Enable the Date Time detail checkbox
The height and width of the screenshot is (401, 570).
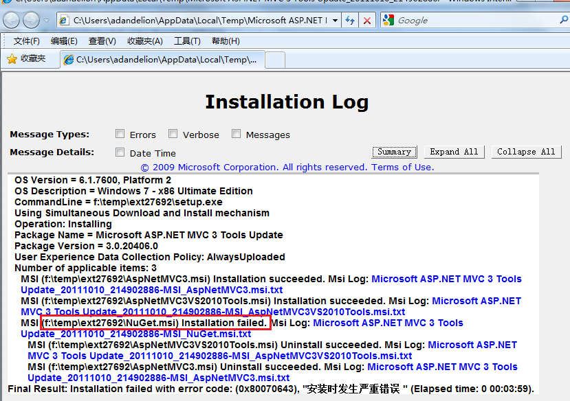pos(120,152)
